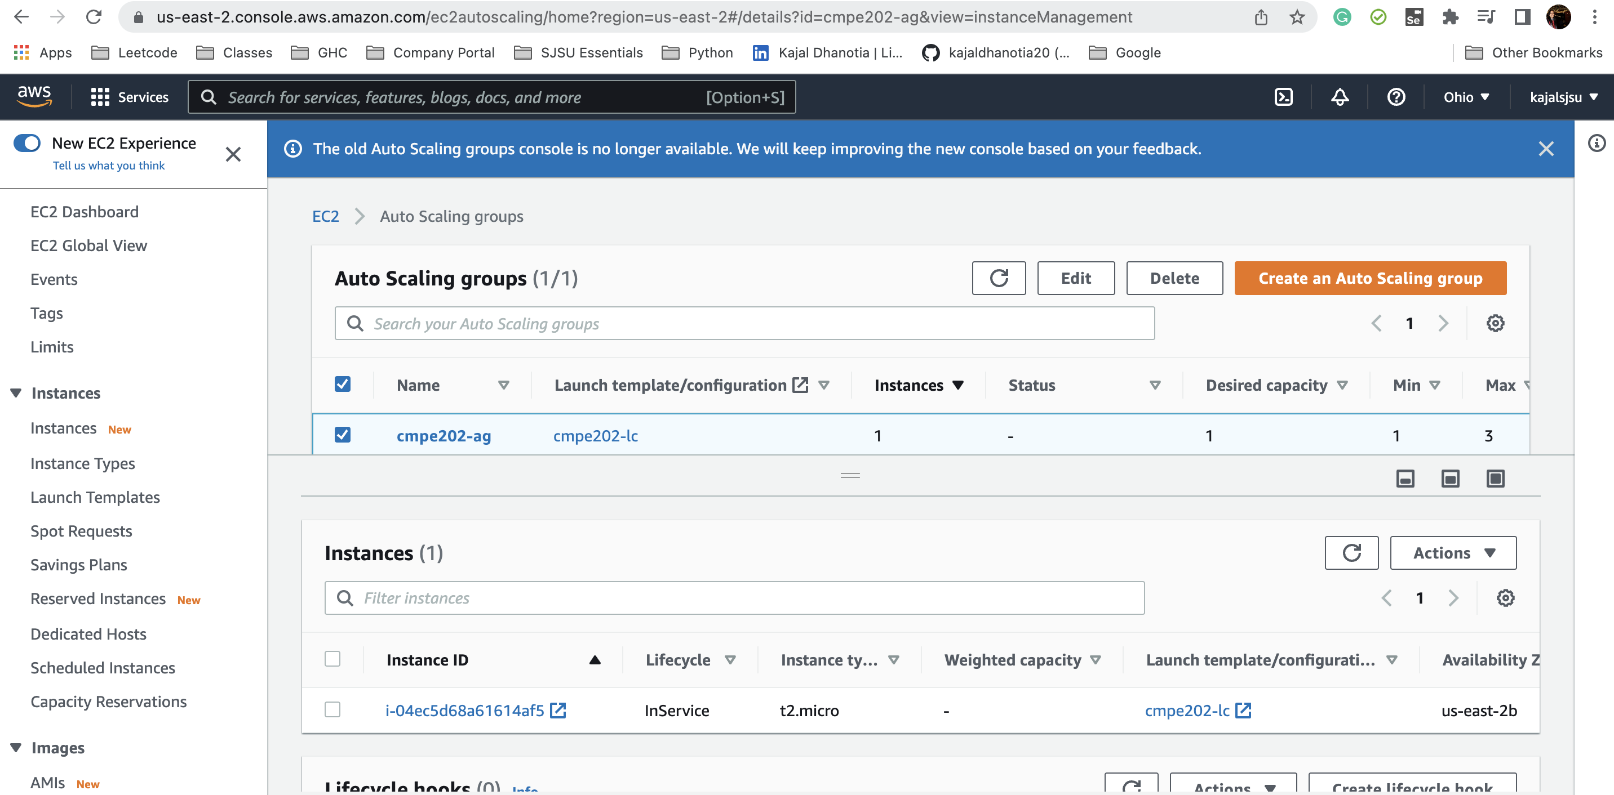Image resolution: width=1614 pixels, height=795 pixels.
Task: Refresh the Auto Scaling groups list
Action: click(x=999, y=278)
